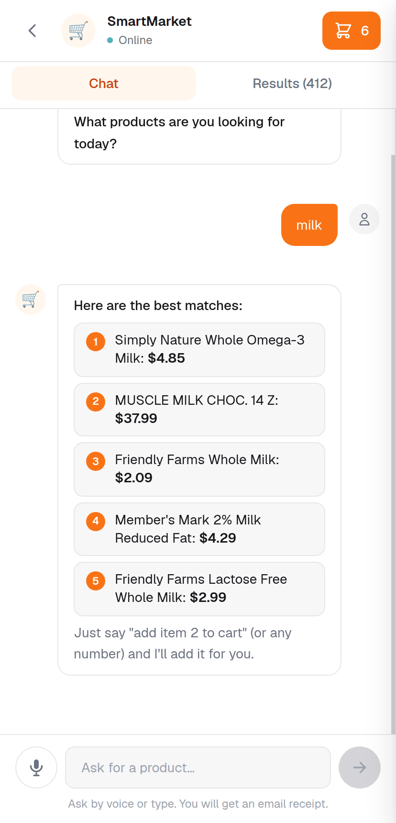The image size is (396, 823).
Task: Switch to the Chat tab
Action: pyautogui.click(x=104, y=83)
